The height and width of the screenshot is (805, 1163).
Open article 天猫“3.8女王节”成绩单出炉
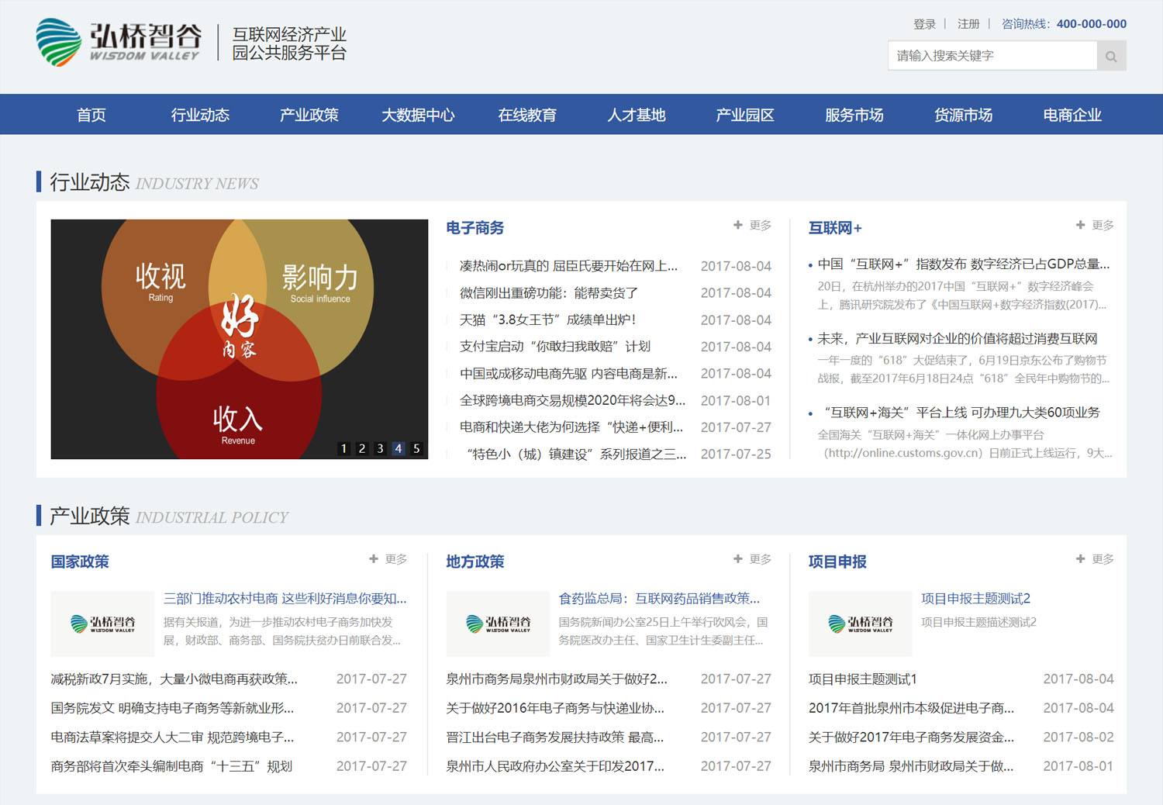coord(548,320)
